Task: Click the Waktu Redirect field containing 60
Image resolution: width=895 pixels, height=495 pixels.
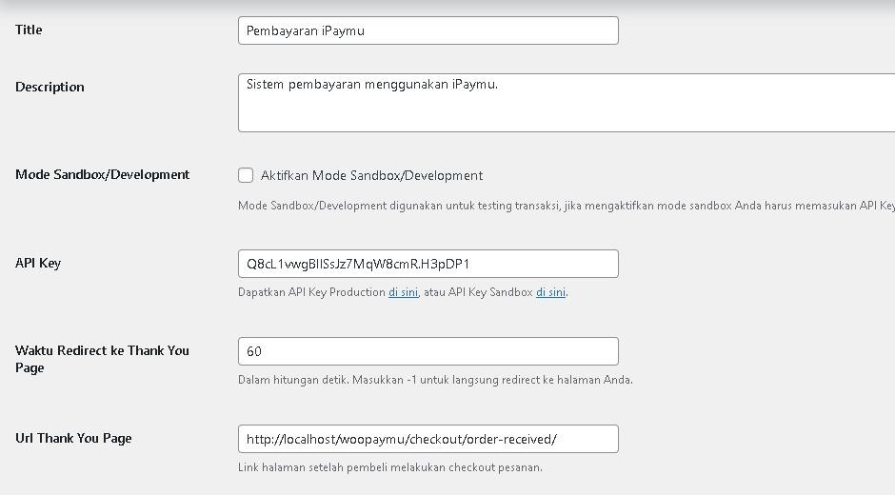Action: tap(428, 351)
